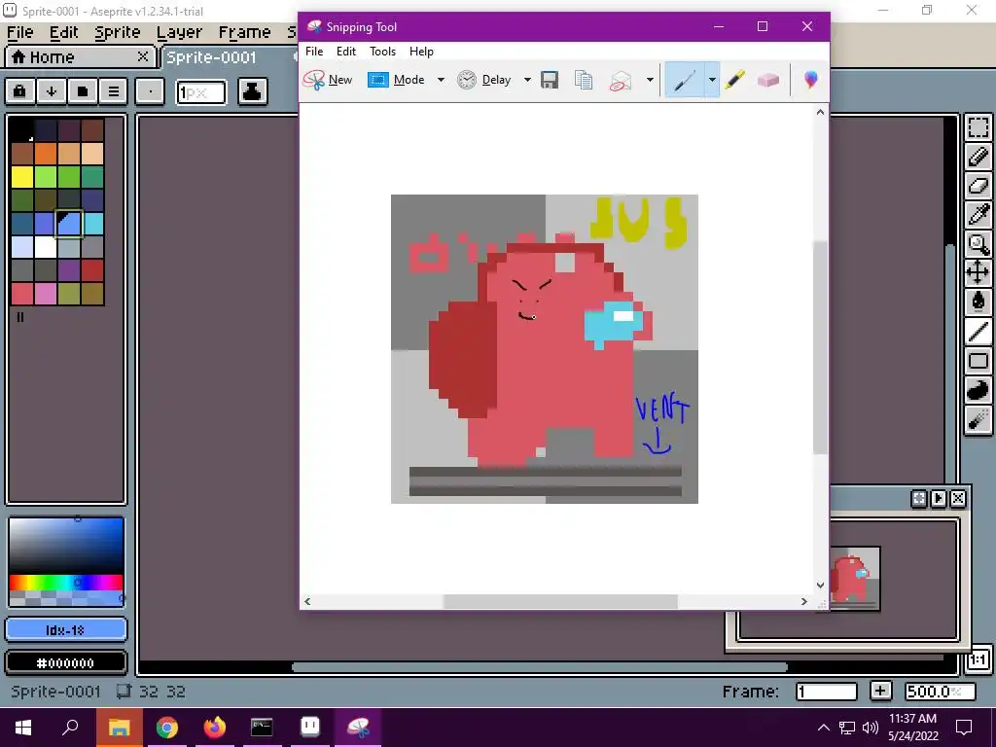Select the Pen tool in Snipping Tool
The width and height of the screenshot is (996, 747).
coord(684,80)
